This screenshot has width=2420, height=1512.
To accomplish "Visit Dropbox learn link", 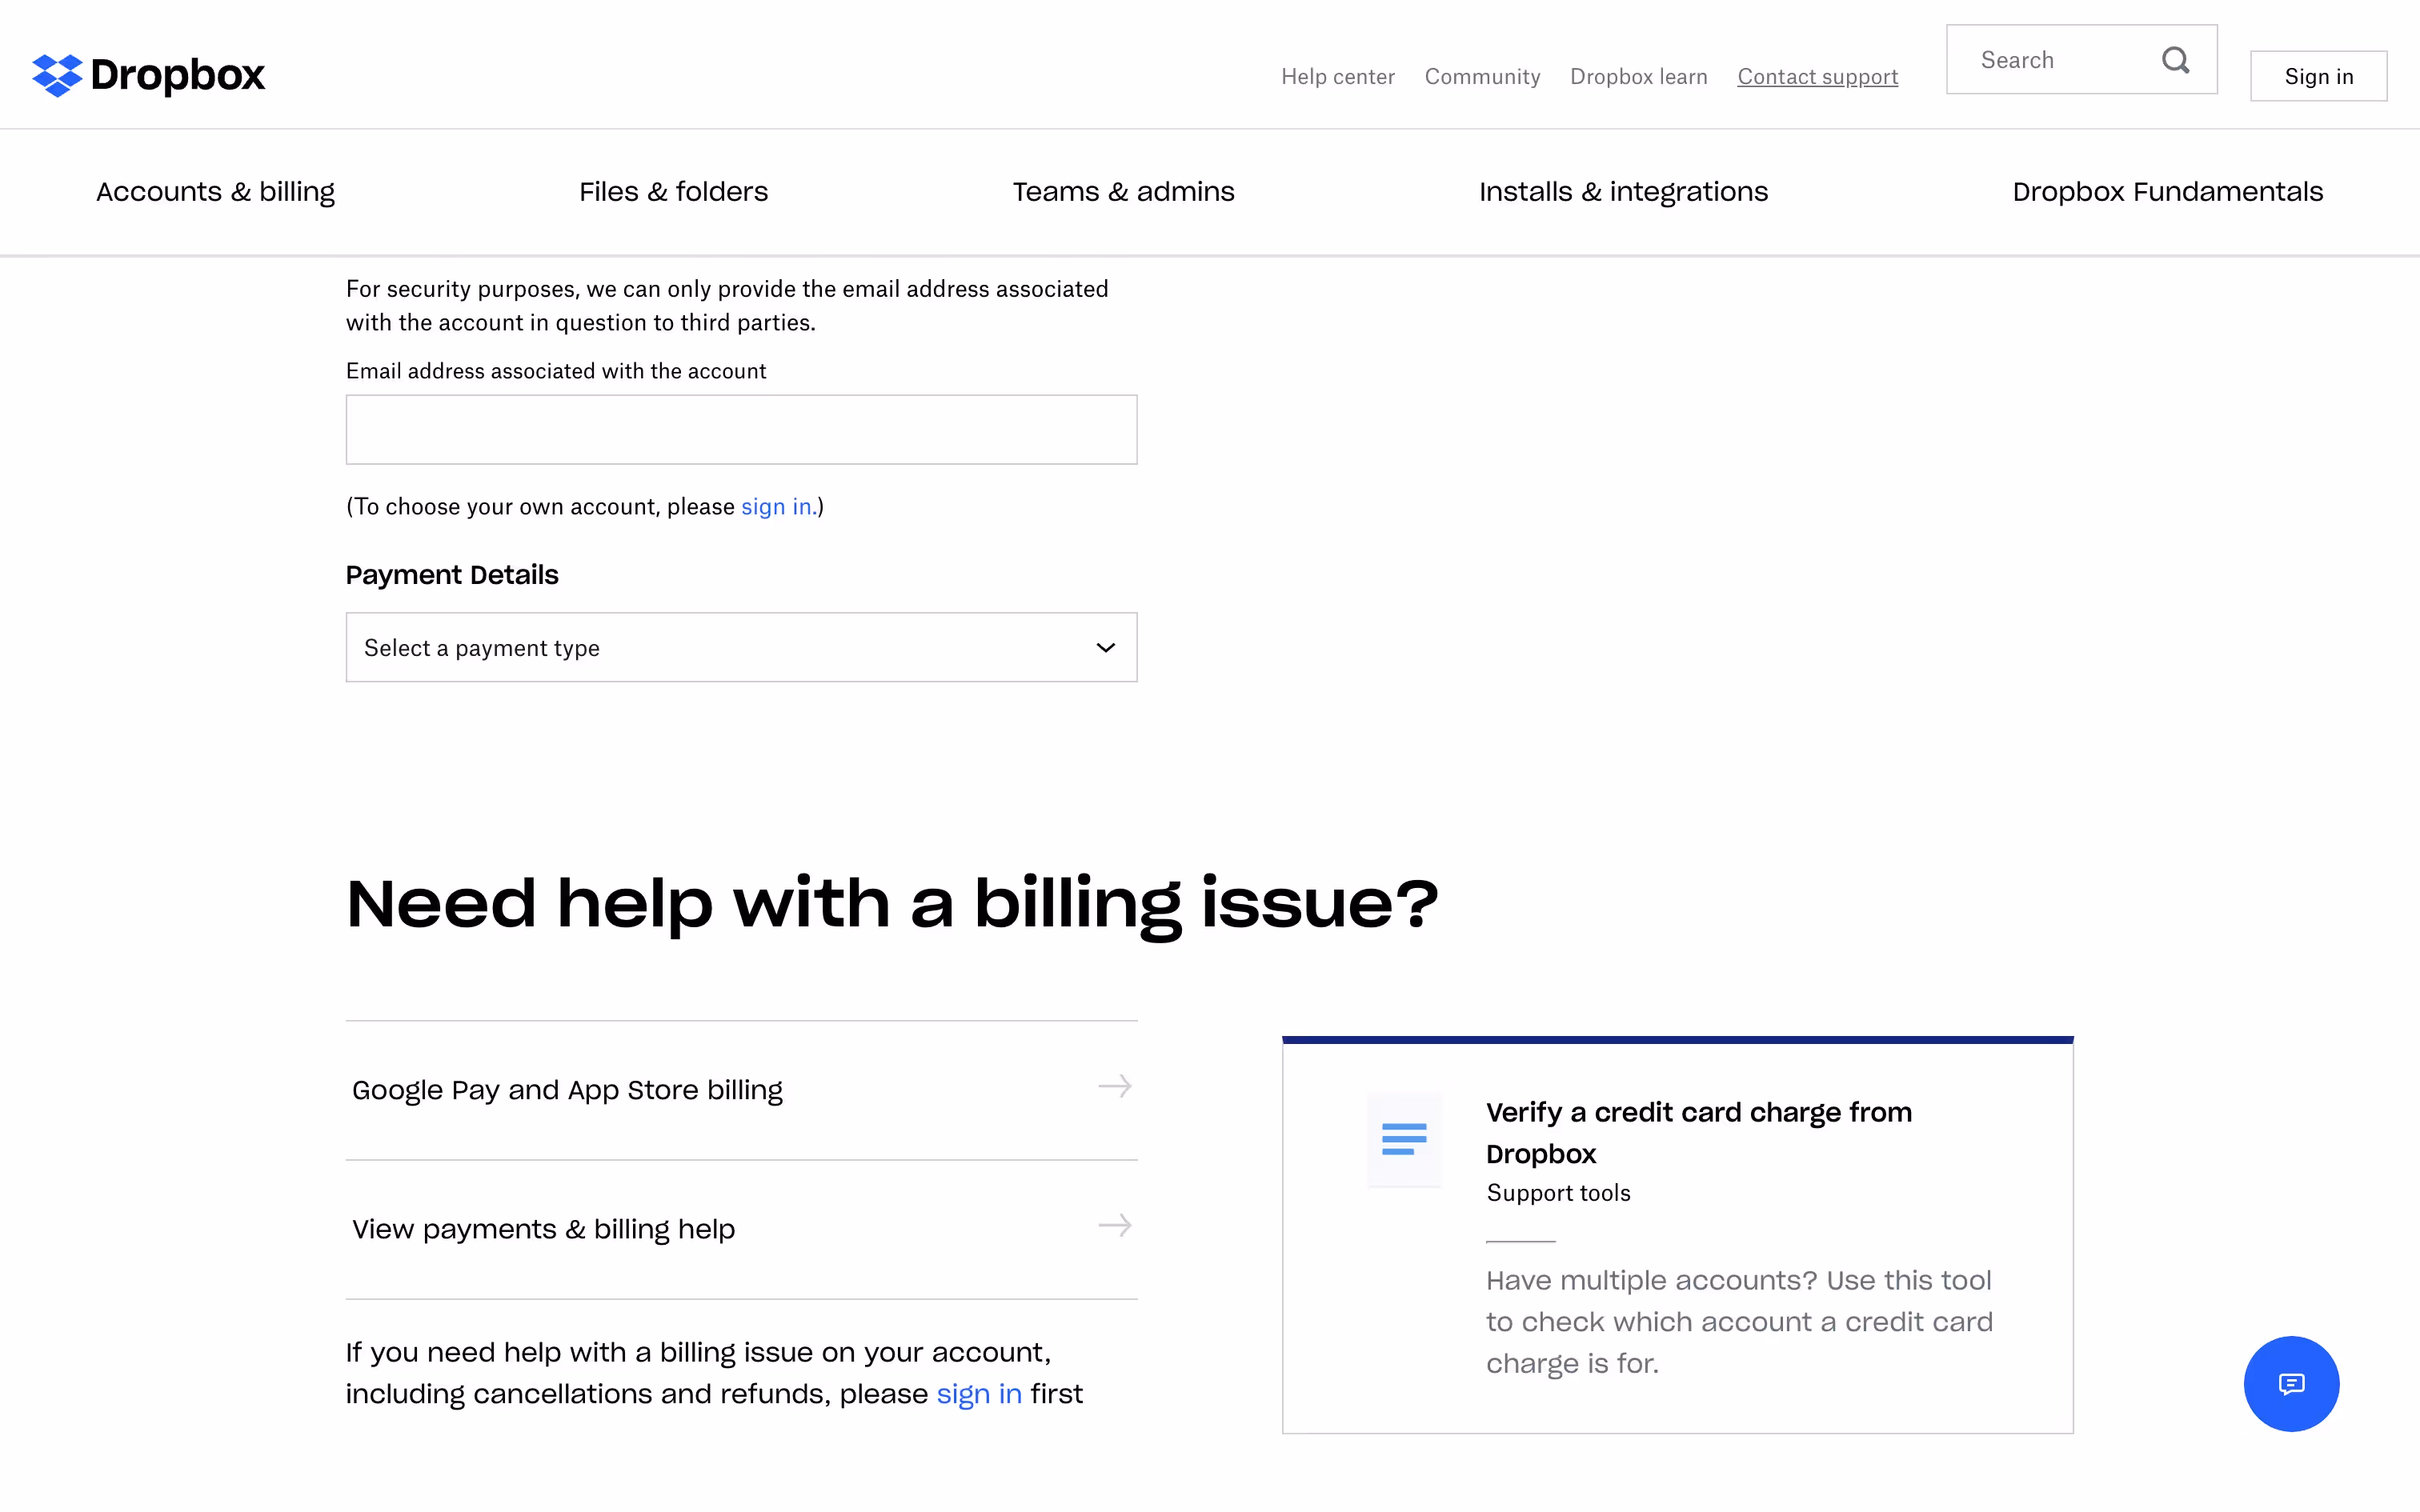I will tap(1638, 77).
